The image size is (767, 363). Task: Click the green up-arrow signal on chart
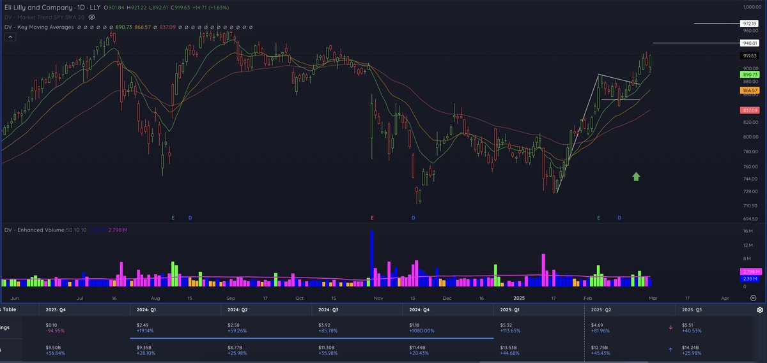click(636, 176)
